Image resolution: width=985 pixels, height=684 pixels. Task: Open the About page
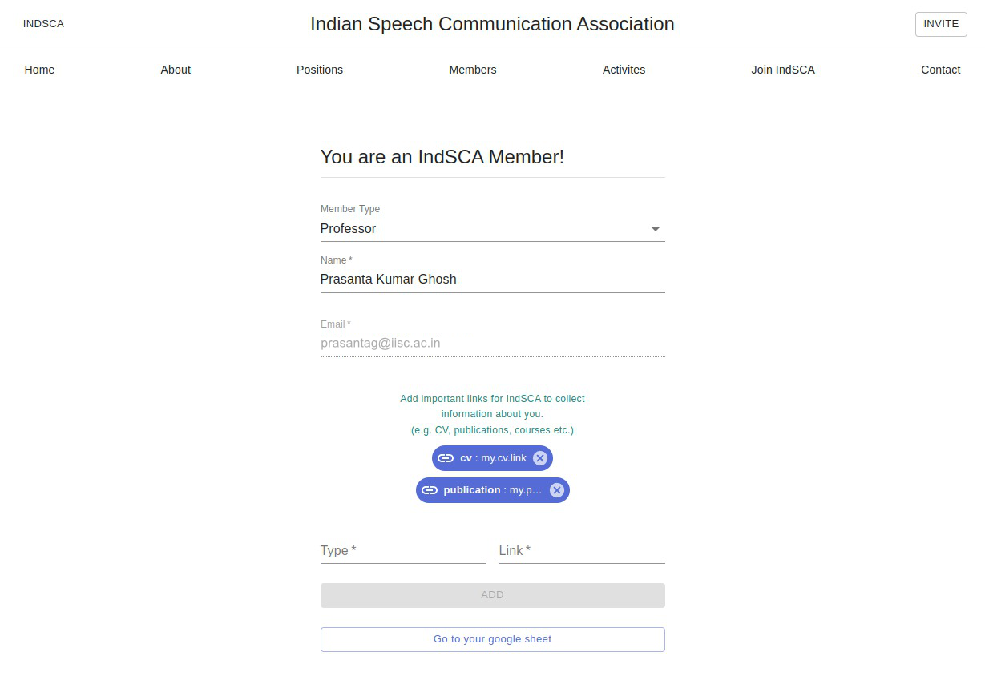point(176,70)
